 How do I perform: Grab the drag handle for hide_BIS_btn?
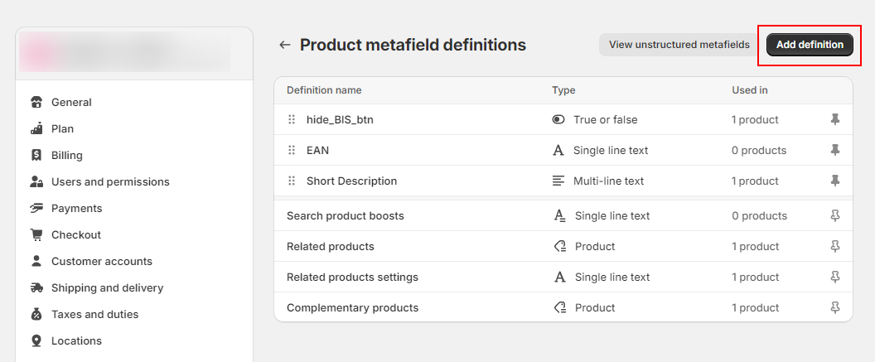pyautogui.click(x=292, y=119)
